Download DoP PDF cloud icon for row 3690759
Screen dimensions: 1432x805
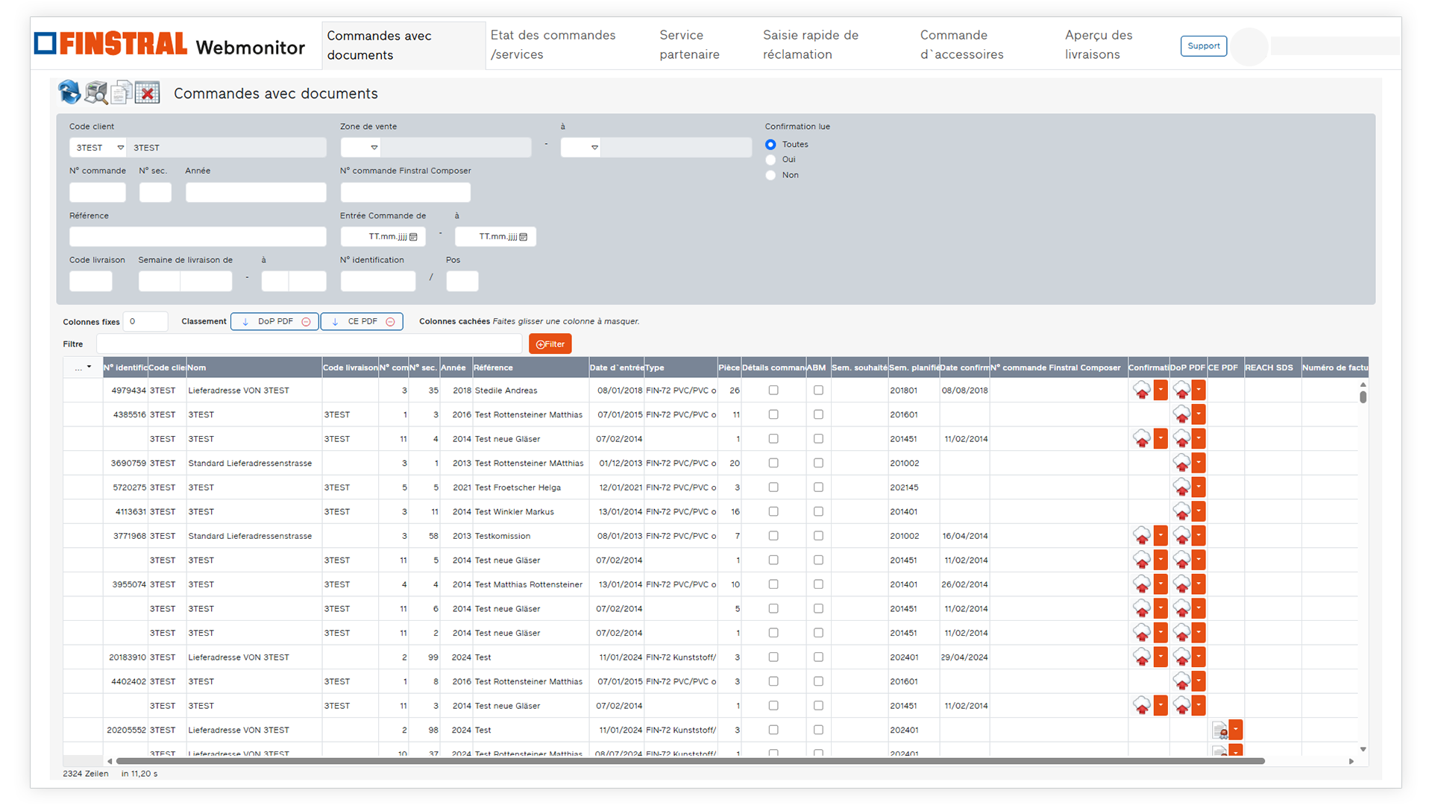pyautogui.click(x=1181, y=463)
